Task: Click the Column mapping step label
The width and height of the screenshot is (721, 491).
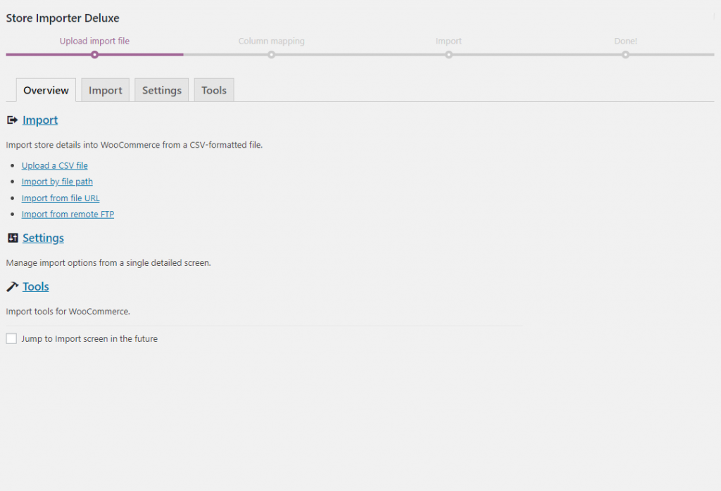Action: click(271, 41)
